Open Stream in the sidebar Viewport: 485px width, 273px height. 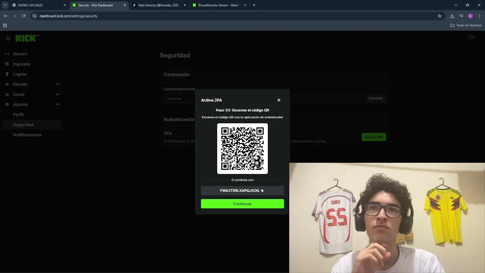[x=20, y=54]
